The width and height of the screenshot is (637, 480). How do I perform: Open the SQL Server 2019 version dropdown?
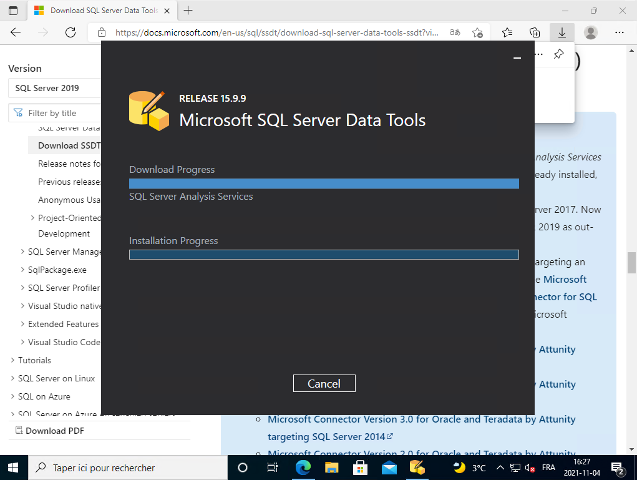coord(55,88)
